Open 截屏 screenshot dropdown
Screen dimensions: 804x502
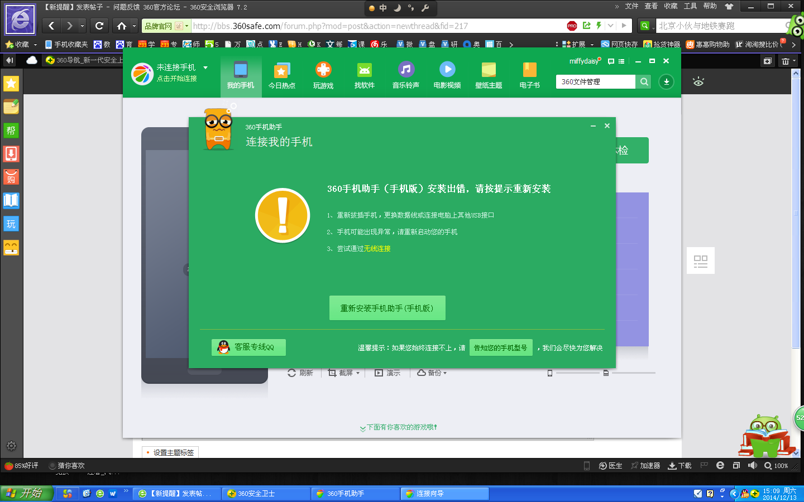point(344,373)
